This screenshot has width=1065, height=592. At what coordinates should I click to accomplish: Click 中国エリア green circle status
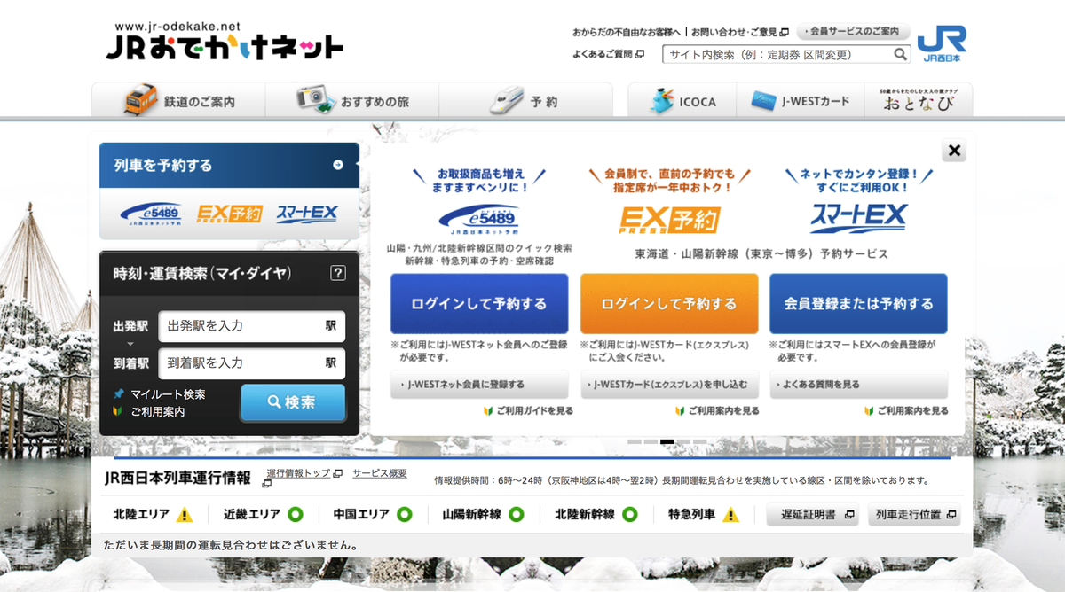tap(405, 514)
